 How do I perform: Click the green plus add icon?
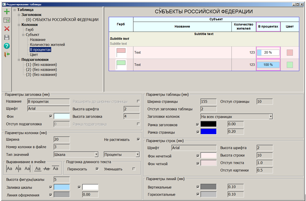(x=7, y=12)
